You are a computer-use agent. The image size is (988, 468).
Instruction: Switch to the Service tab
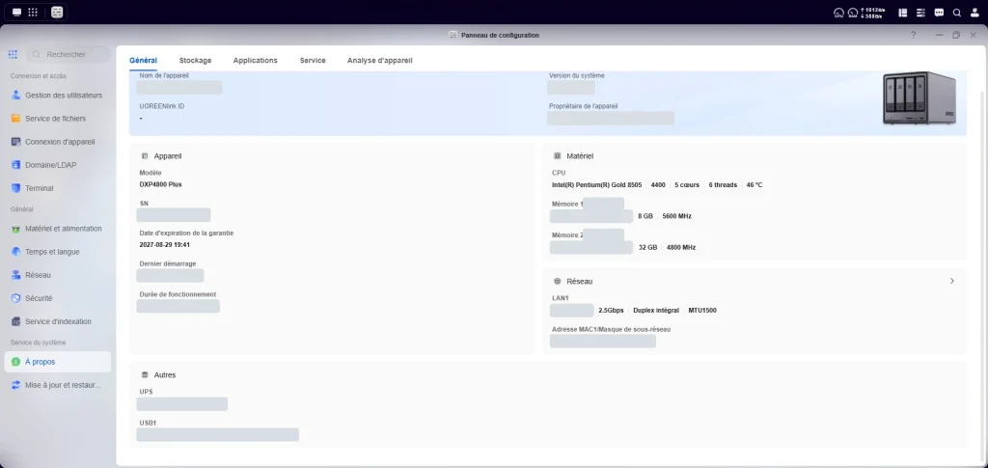coord(313,61)
